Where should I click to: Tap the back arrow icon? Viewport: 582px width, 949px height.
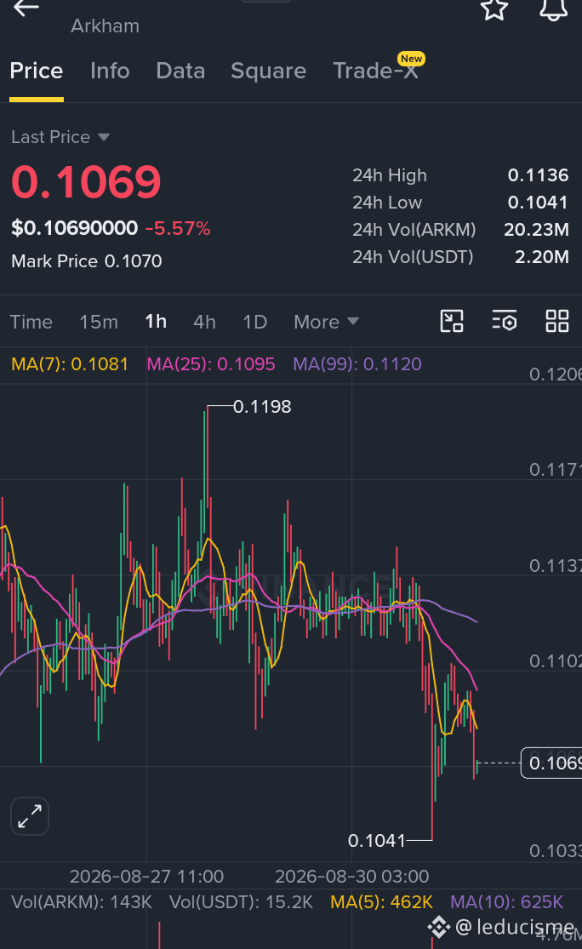(x=26, y=8)
